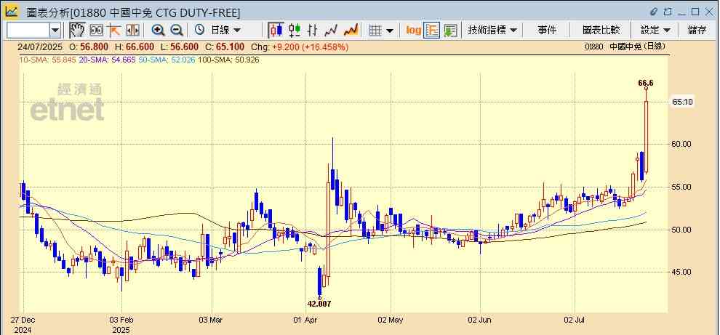
Task: Click the 儲存 button
Action: point(697,31)
